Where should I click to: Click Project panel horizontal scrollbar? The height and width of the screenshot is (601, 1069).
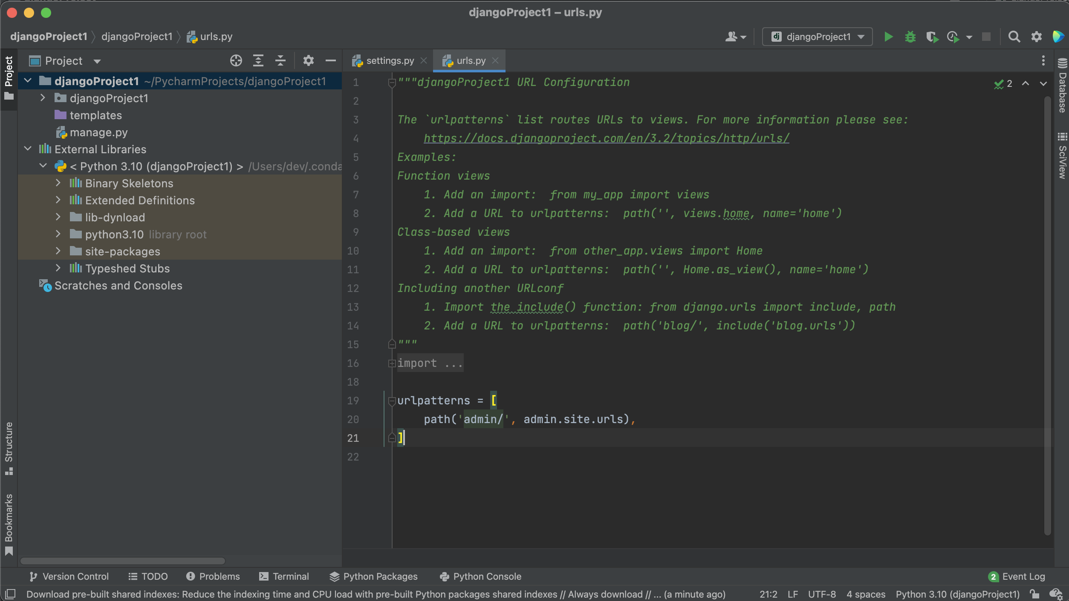tap(123, 561)
